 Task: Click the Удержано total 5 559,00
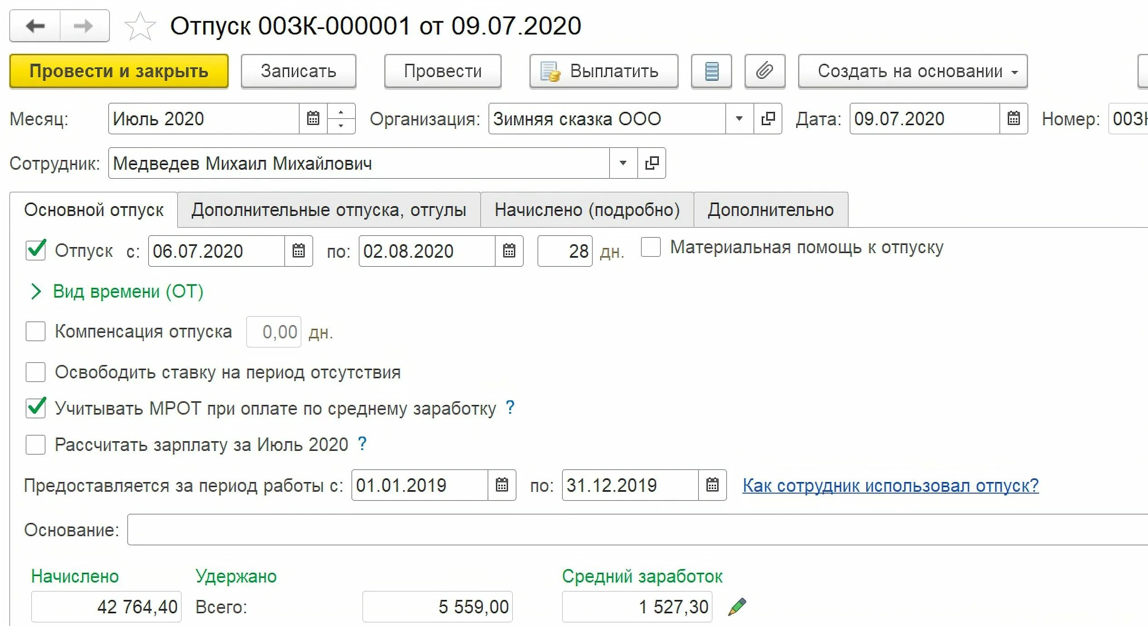[x=437, y=606]
